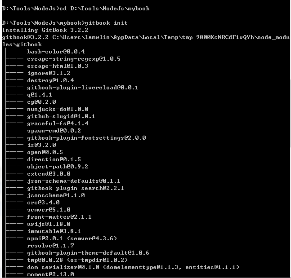
Task: Click the immutable@3.8.1 line
Action: point(54,231)
